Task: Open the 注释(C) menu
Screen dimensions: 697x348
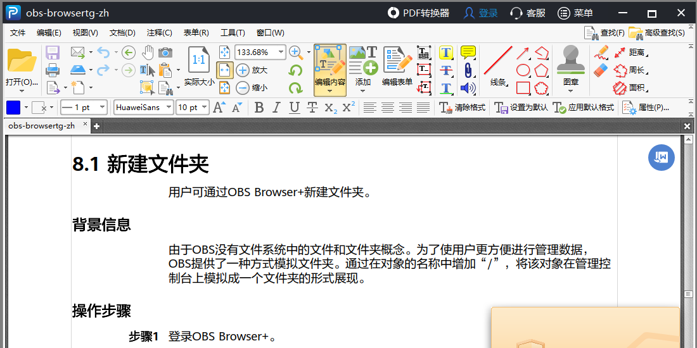Action: pos(159,33)
